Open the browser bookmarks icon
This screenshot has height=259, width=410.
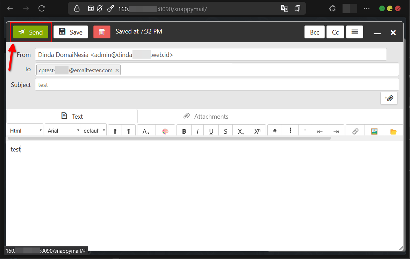pos(297,9)
